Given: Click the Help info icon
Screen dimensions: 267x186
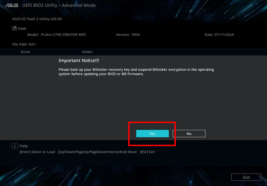Looking at the screenshot, I should coord(15,146).
